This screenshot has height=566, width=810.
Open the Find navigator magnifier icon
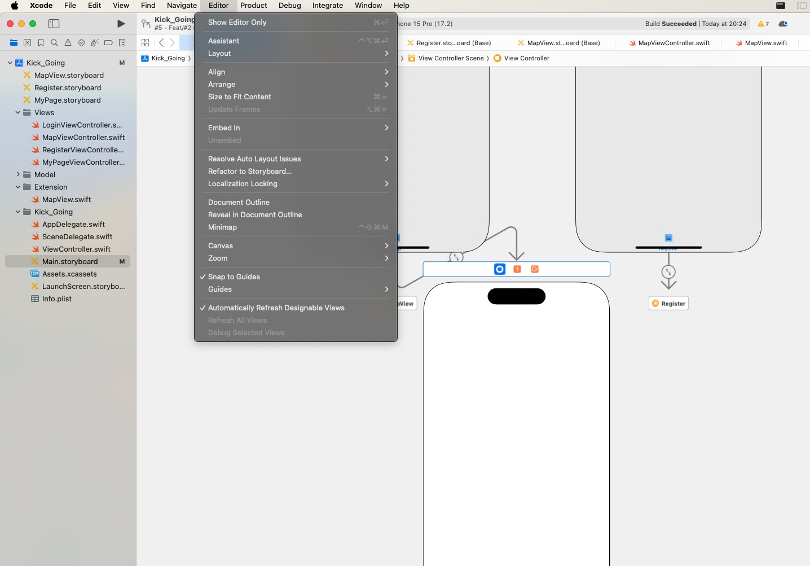(54, 43)
